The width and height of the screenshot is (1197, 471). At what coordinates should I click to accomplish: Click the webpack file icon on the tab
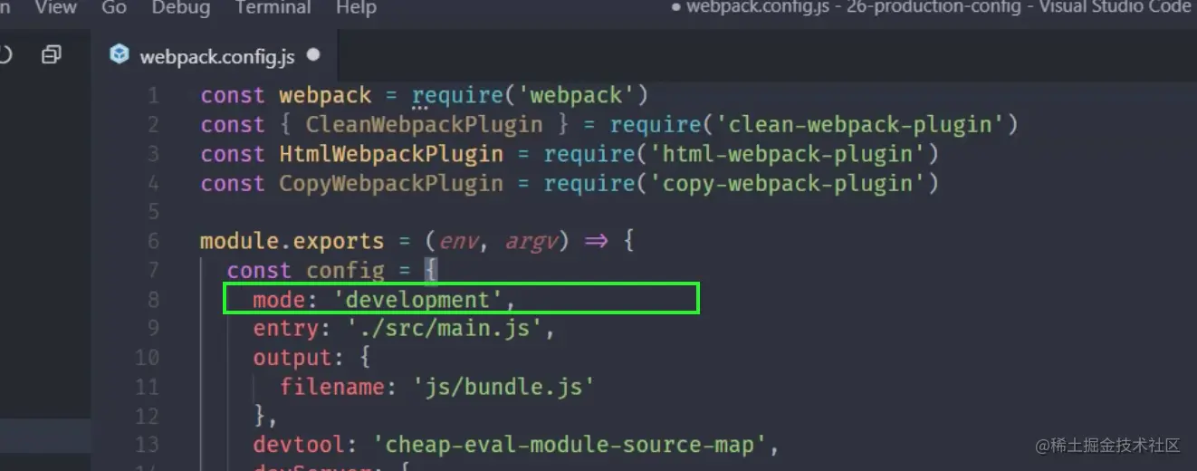coord(120,55)
